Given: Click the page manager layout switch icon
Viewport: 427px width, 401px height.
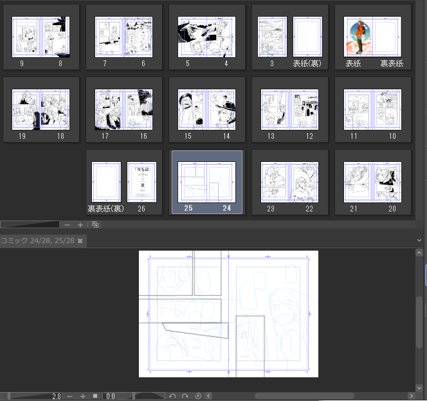Looking at the screenshot, I should [x=95, y=224].
